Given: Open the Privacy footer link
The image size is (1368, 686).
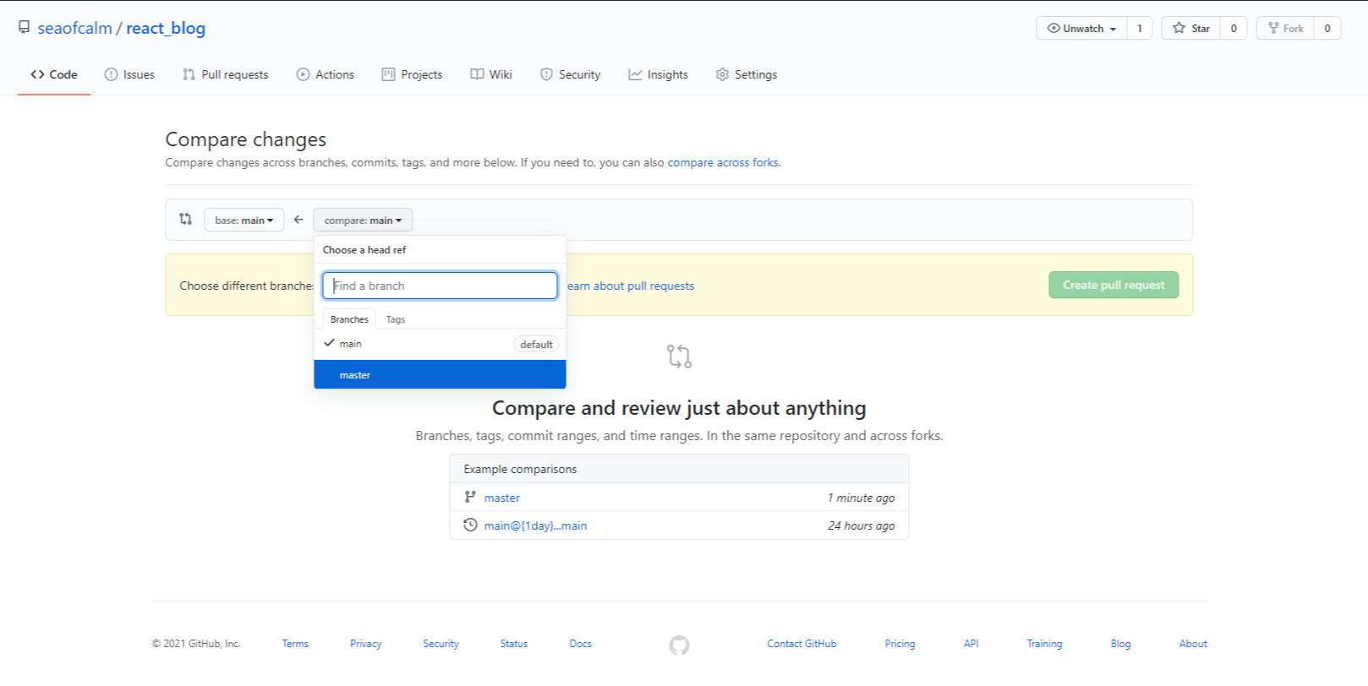Looking at the screenshot, I should (x=365, y=644).
